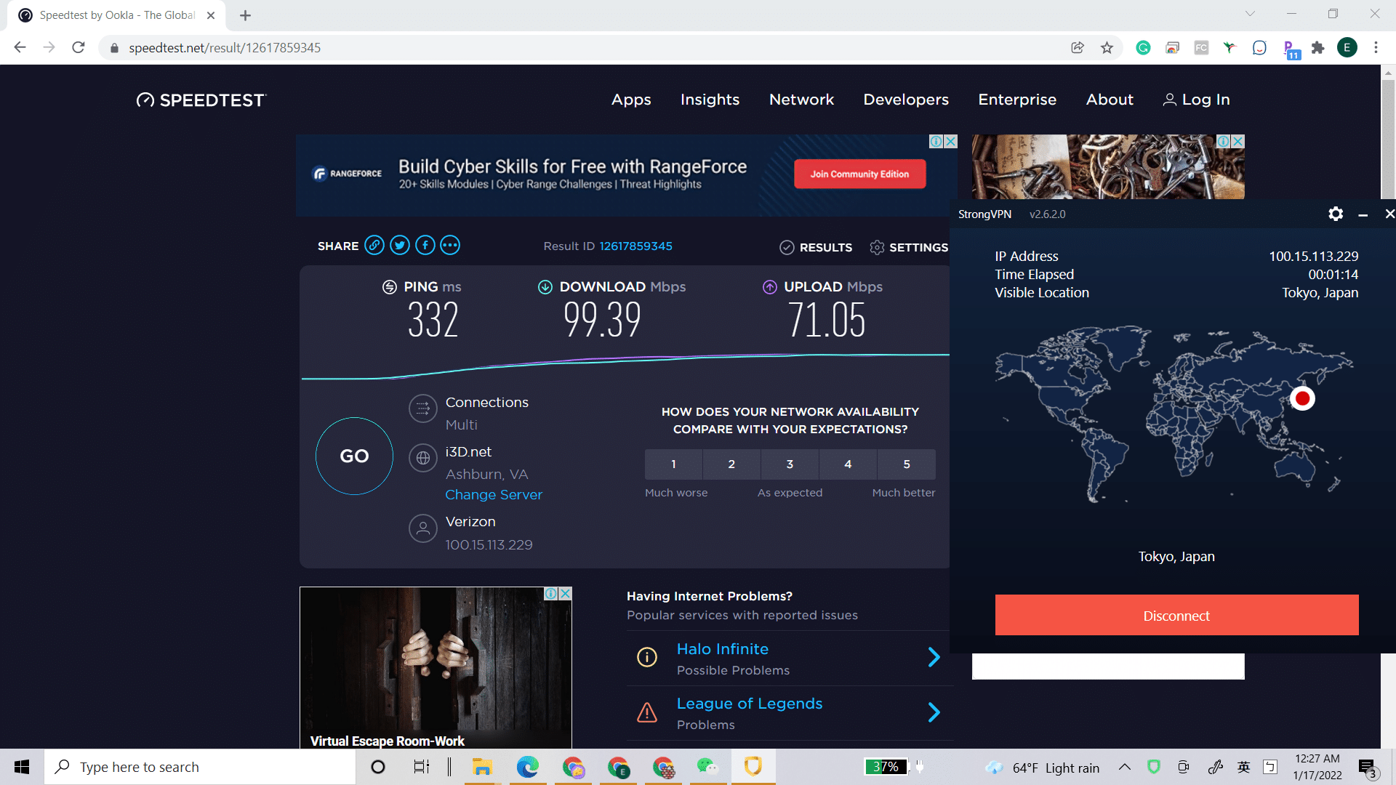Rate network availability as 1, much worse

[x=673, y=464]
